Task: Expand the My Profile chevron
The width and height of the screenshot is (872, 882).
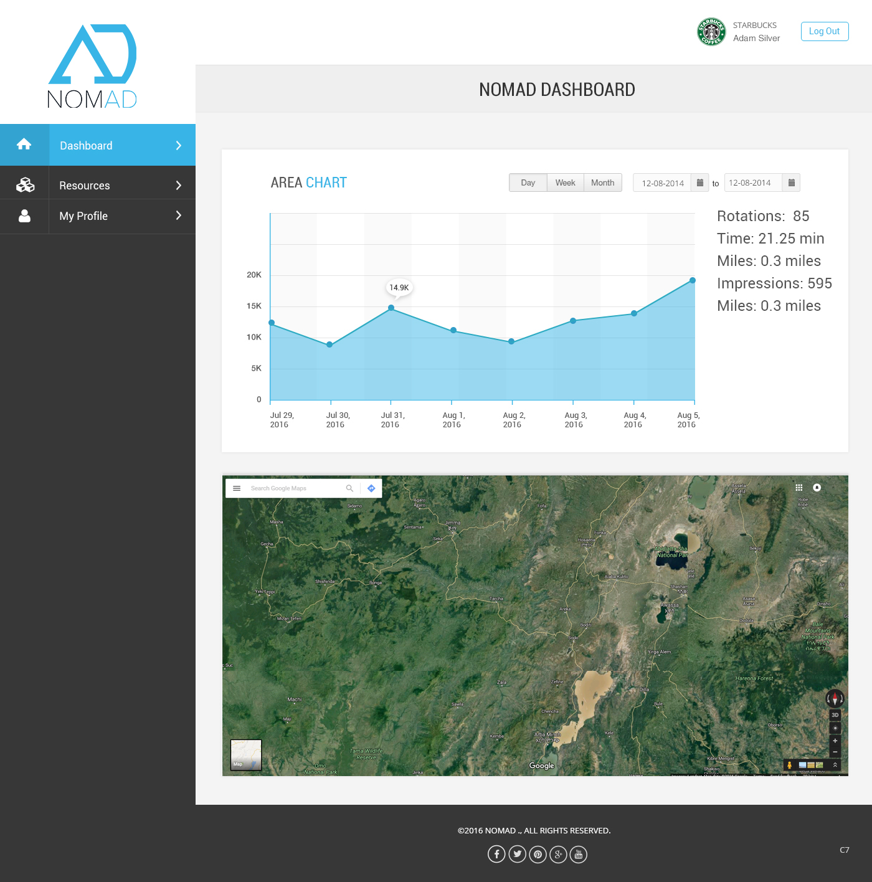Action: pyautogui.click(x=179, y=216)
